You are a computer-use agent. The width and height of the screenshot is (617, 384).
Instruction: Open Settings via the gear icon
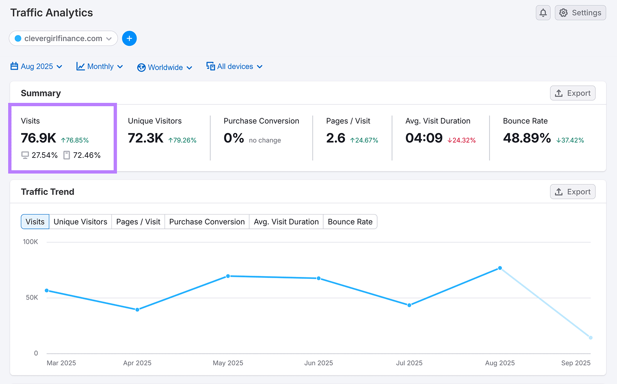(563, 12)
